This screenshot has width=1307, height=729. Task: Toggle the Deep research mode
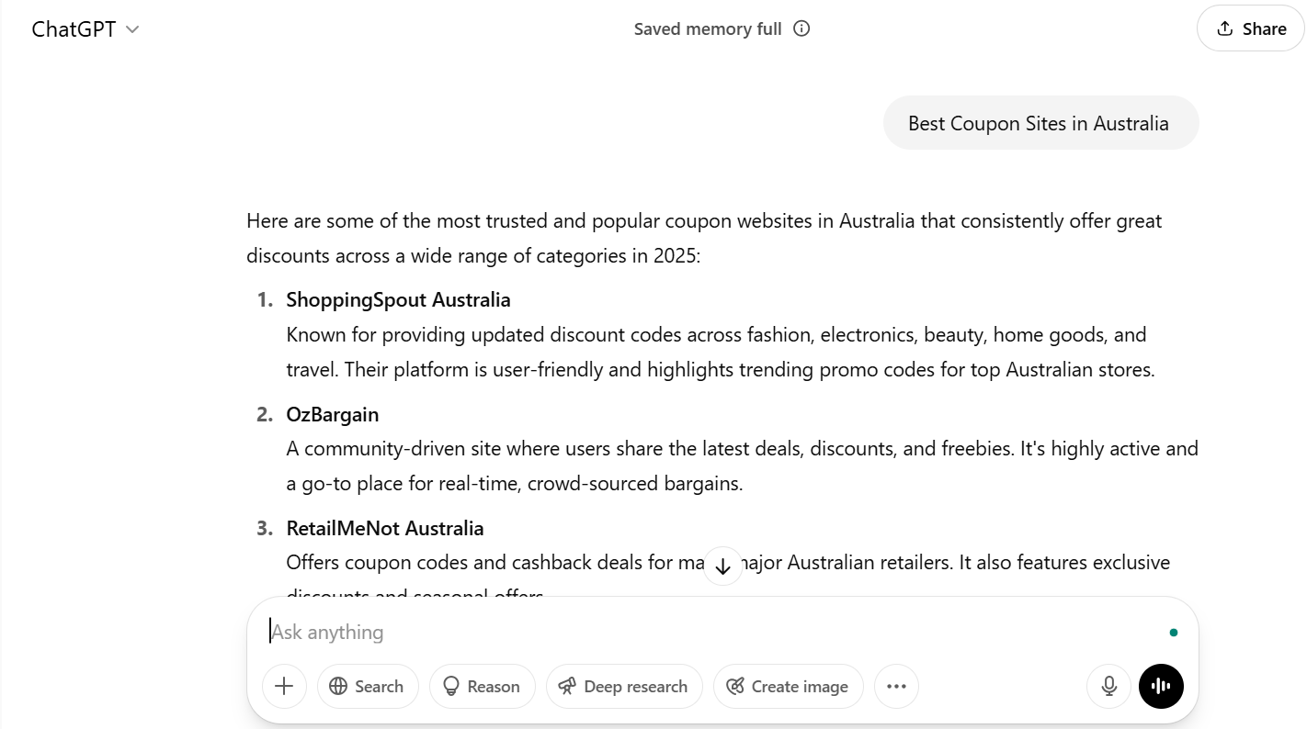(624, 686)
